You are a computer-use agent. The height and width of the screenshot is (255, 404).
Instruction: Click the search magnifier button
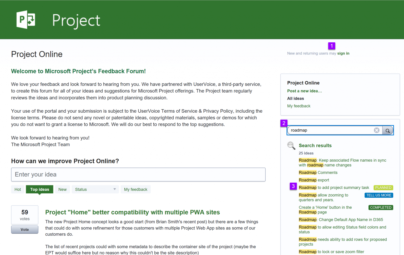(388, 130)
